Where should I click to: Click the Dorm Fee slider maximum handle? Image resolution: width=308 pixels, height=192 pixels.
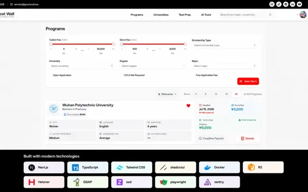185,44
